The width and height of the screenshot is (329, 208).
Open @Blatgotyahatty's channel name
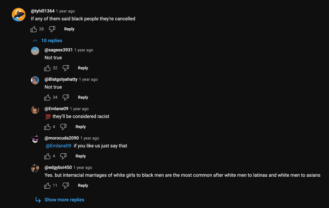61,79
